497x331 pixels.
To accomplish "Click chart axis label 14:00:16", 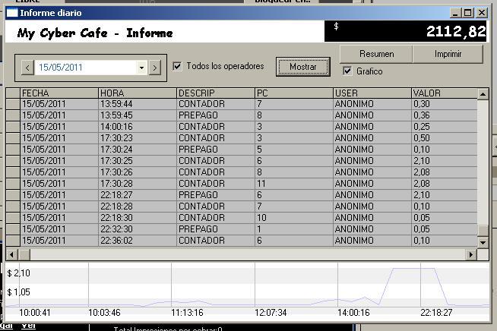I will coord(353,313).
